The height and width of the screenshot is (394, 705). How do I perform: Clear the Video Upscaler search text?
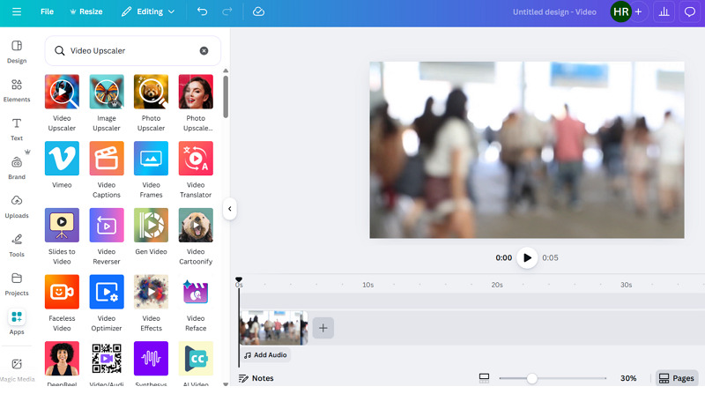[x=204, y=51]
